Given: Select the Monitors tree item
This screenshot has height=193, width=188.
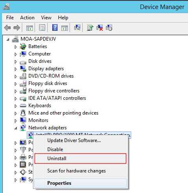Looking at the screenshot, I should 38,120.
